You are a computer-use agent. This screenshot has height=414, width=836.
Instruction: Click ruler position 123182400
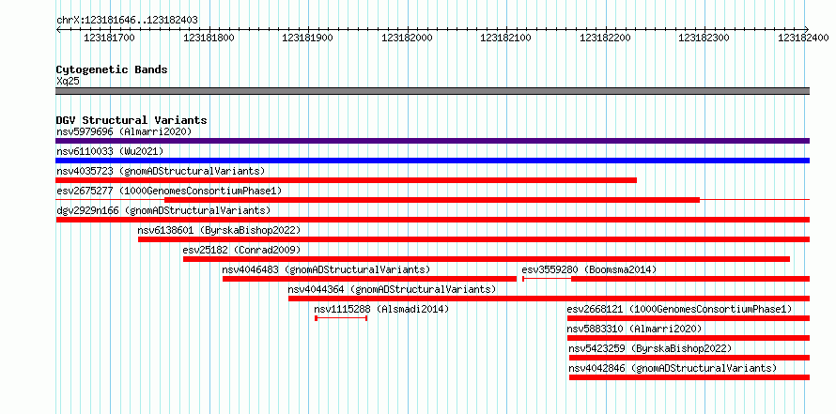click(x=804, y=38)
